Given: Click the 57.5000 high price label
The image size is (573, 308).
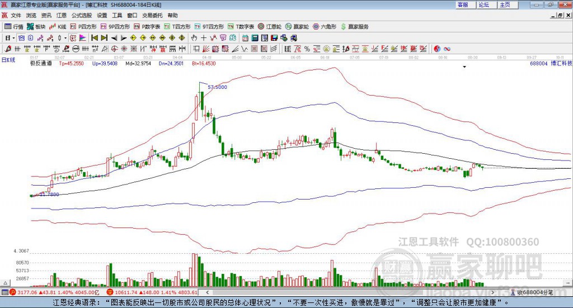Looking at the screenshot, I should coord(218,87).
